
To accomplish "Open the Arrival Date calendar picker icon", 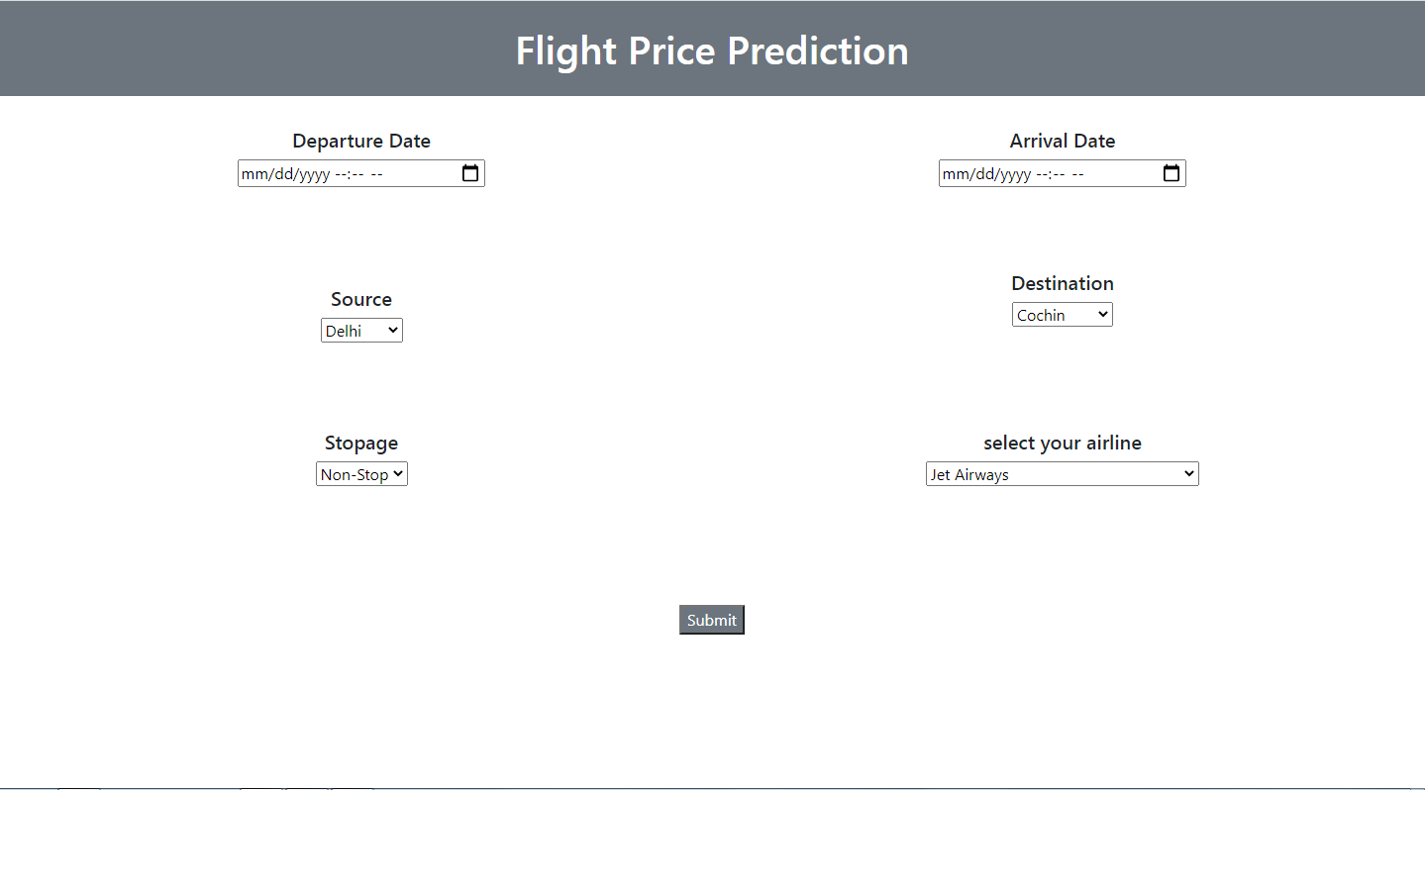I will tap(1171, 172).
